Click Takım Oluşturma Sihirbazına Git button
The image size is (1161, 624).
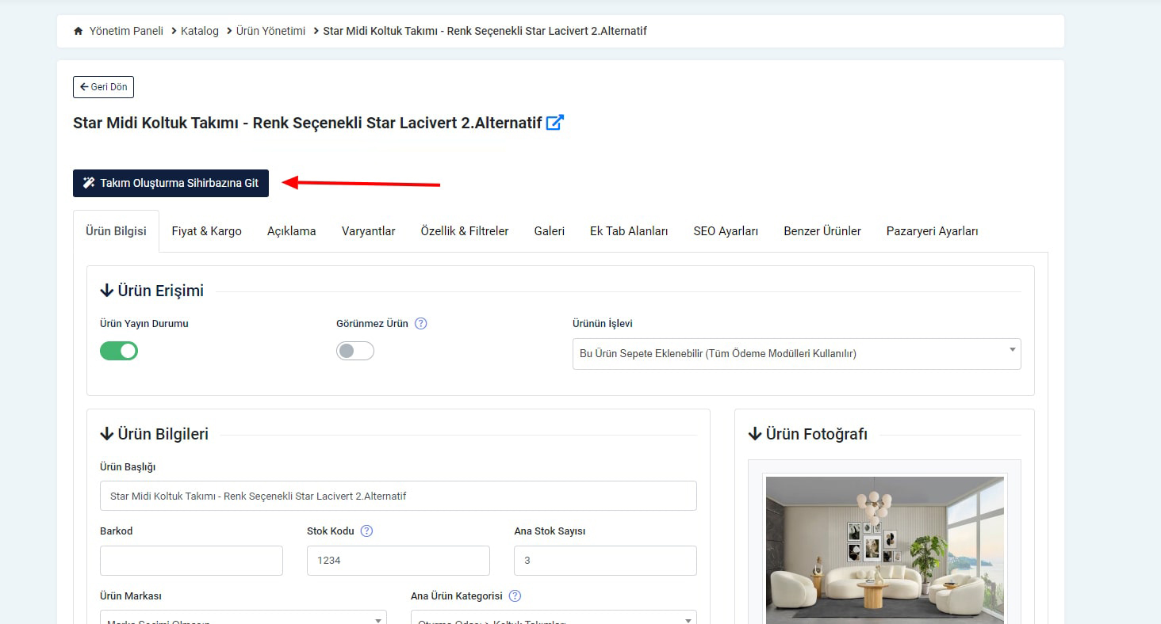coord(171,183)
